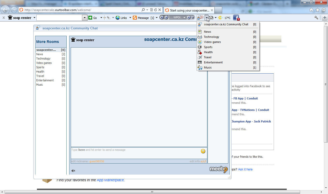Mute the radio player volume icon

point(189,17)
